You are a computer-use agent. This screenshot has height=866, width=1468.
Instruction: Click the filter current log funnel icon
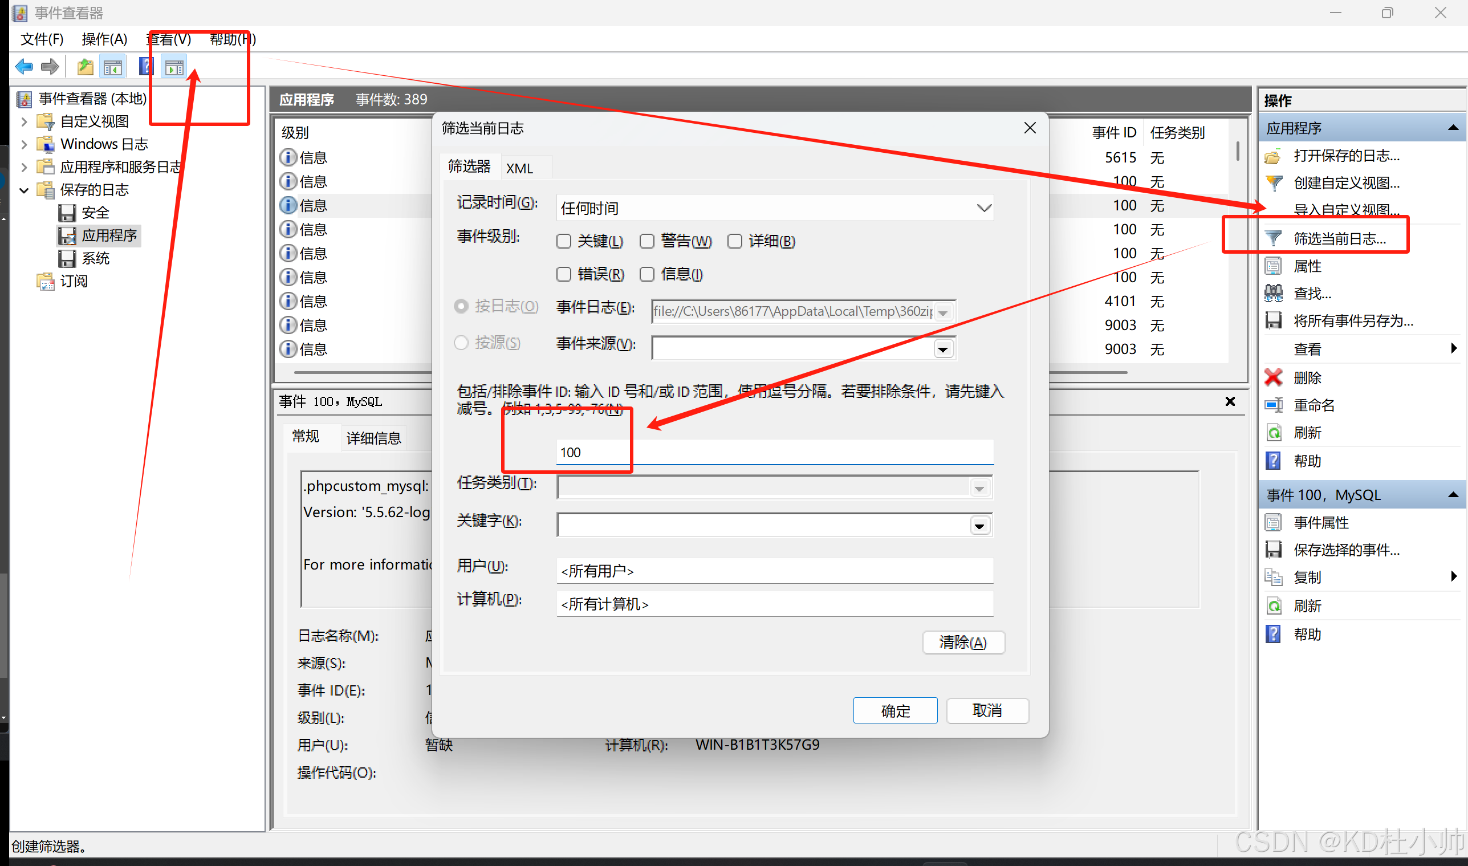[1273, 238]
